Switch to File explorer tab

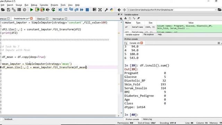pyautogui.click(x=149, y=35)
